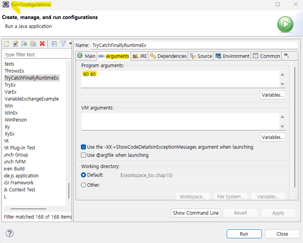Select the OSGi Framework entry
303x243 pixels.
pyautogui.click(x=19, y=182)
